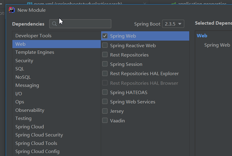
Task: Enable the Jersey dependency checkbox
Action: click(105, 111)
